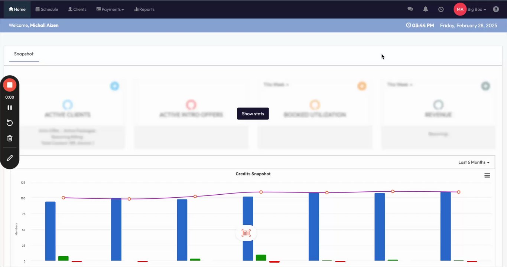Viewport: 507px width, 267px height.
Task: Open the Home navigation item
Action: 17,9
